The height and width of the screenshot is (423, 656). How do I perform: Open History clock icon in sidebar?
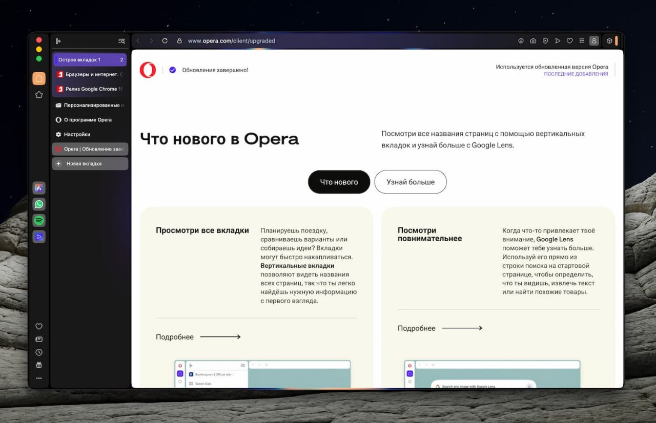39,352
